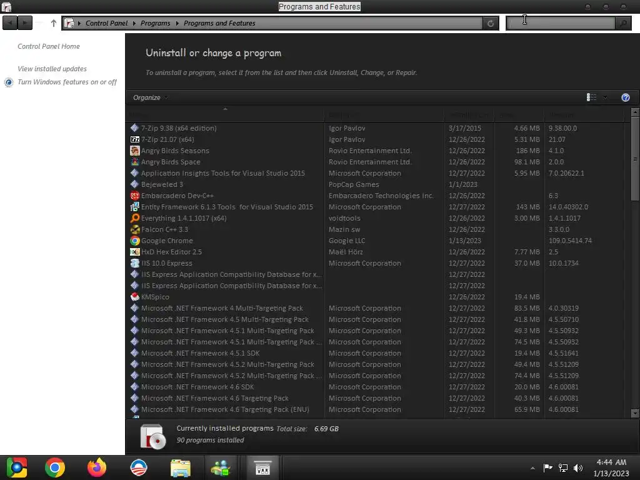Open Firefox from the taskbar
This screenshot has height=480, width=640.
[97, 467]
